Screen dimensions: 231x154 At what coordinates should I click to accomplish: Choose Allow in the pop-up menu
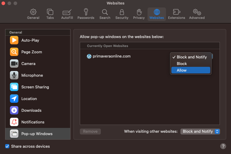(x=191, y=70)
